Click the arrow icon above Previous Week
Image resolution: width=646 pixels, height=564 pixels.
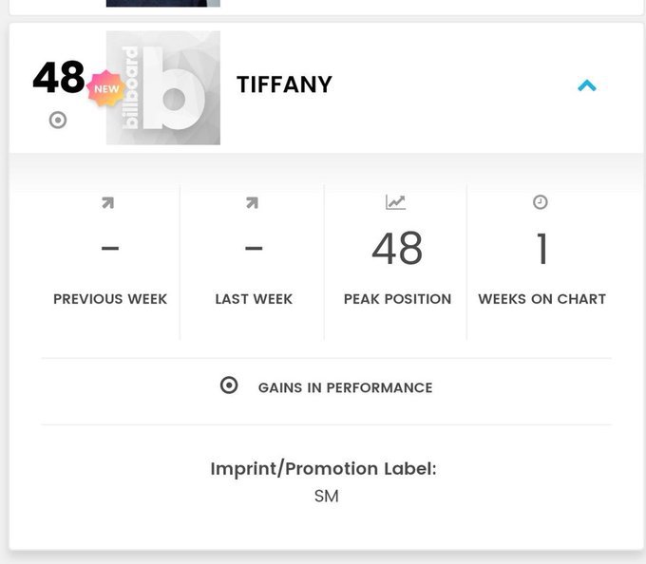click(108, 202)
